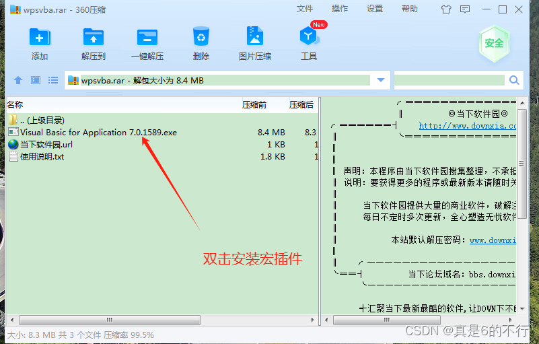
Task: Minimize the 360压缩 window
Action: (x=487, y=9)
